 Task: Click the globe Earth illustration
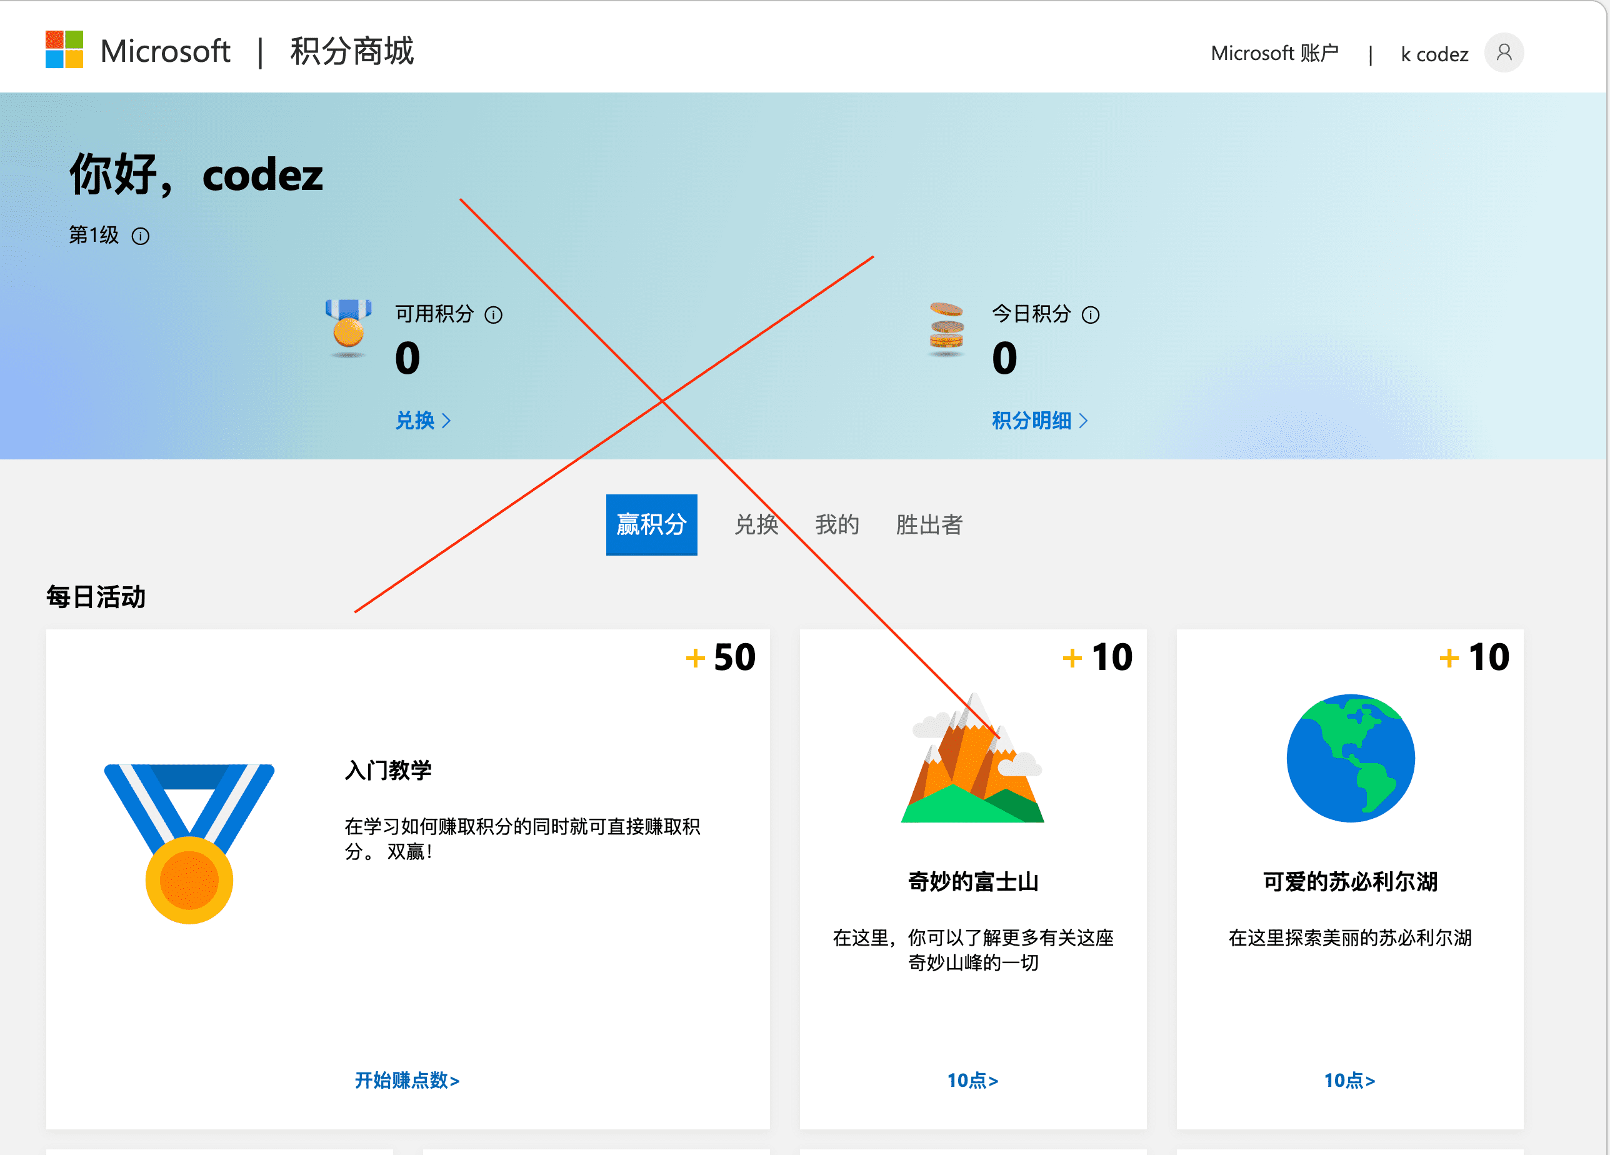tap(1349, 758)
